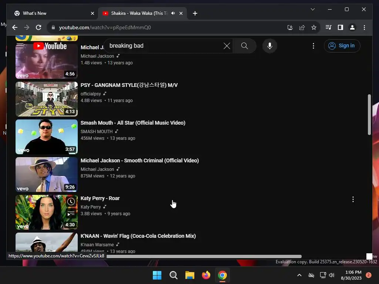Viewport: 379px width, 284px height.
Task: Open the Gangnam Style thumbnail
Action: tap(47, 99)
